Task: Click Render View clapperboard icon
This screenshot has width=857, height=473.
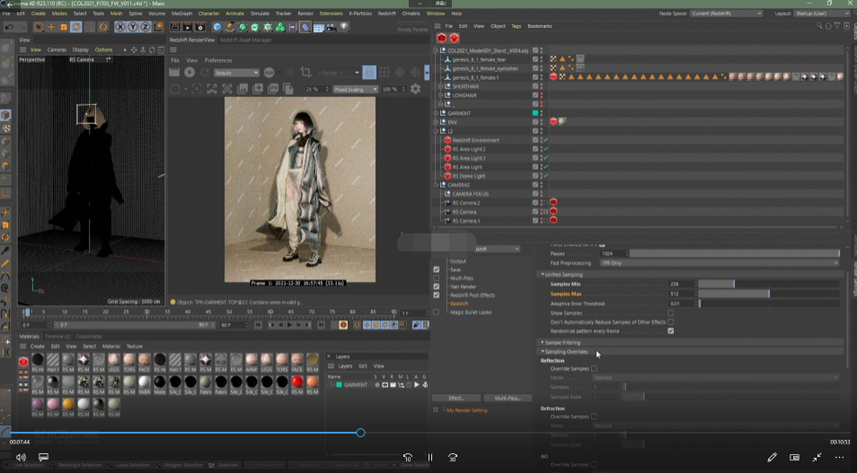Action: [x=175, y=27]
